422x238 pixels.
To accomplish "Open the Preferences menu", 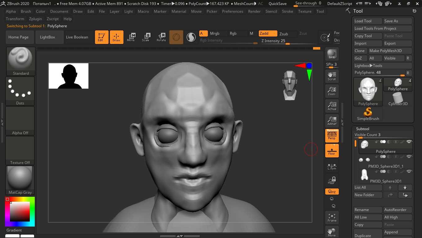I will 232,11.
